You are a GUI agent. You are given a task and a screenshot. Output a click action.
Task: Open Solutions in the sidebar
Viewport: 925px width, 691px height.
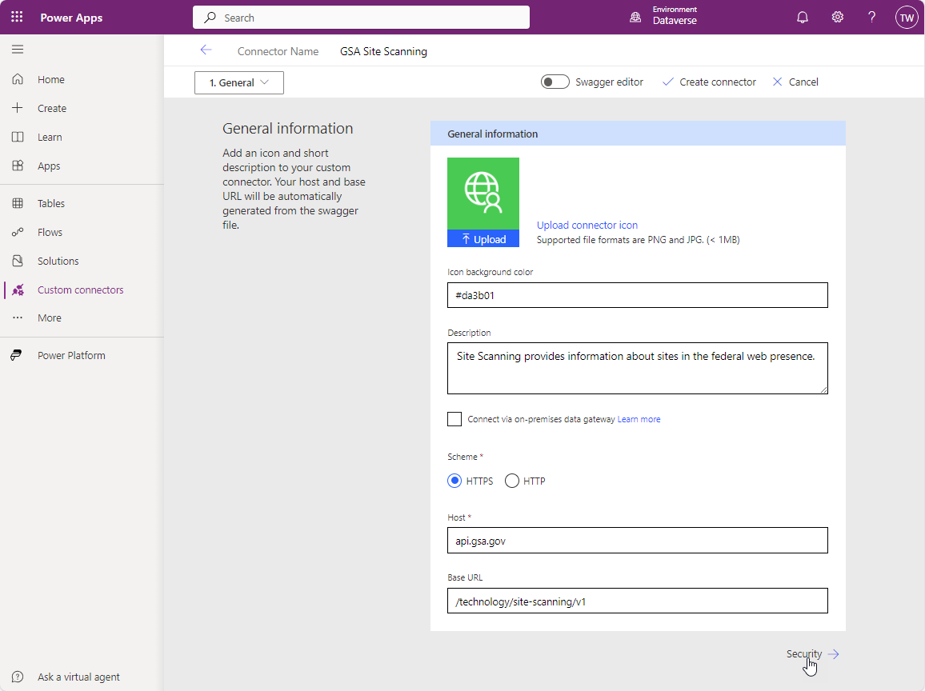pos(58,262)
